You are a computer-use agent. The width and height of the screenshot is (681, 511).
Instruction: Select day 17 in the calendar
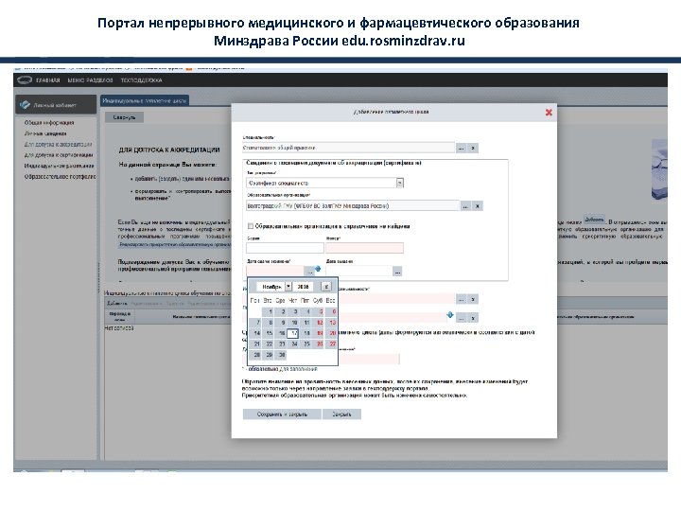pyautogui.click(x=293, y=333)
